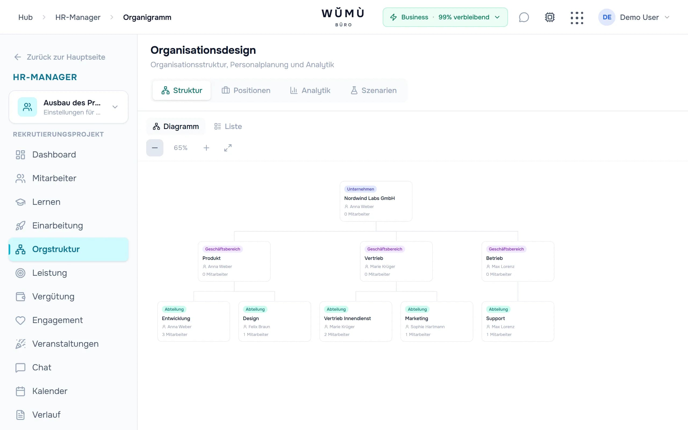Open Vergütung section

(69, 297)
